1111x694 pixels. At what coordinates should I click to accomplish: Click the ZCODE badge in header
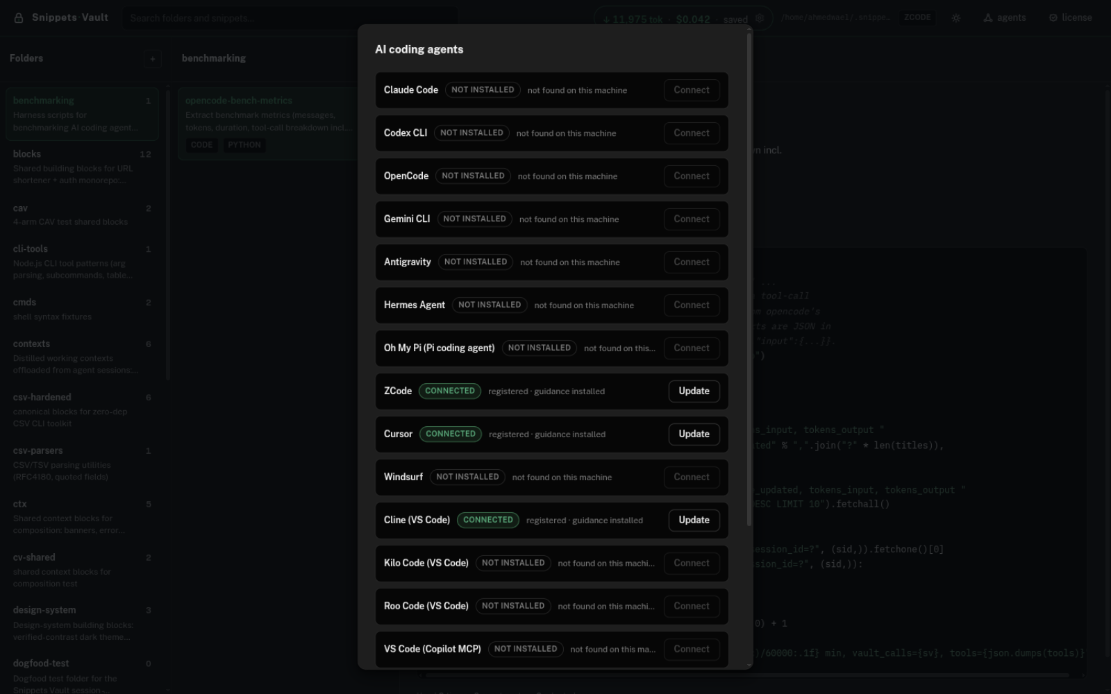point(917,18)
